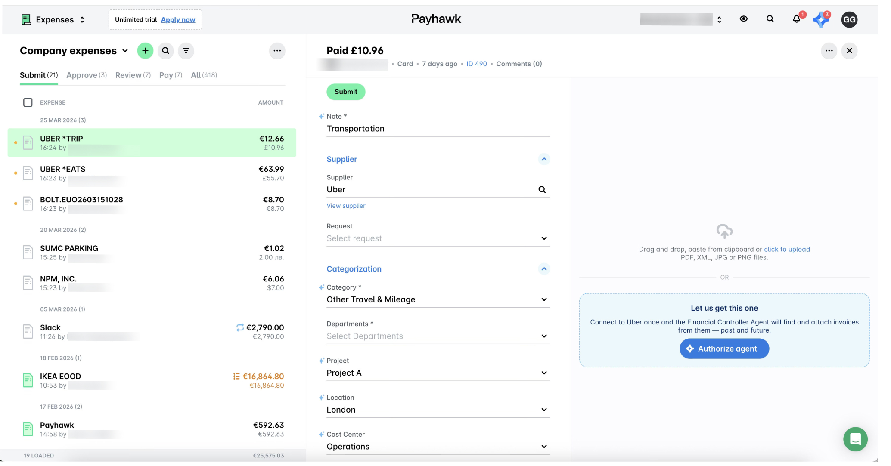Toggle the eye view mode icon
Viewport: 891px width, 466px height.
pos(744,19)
